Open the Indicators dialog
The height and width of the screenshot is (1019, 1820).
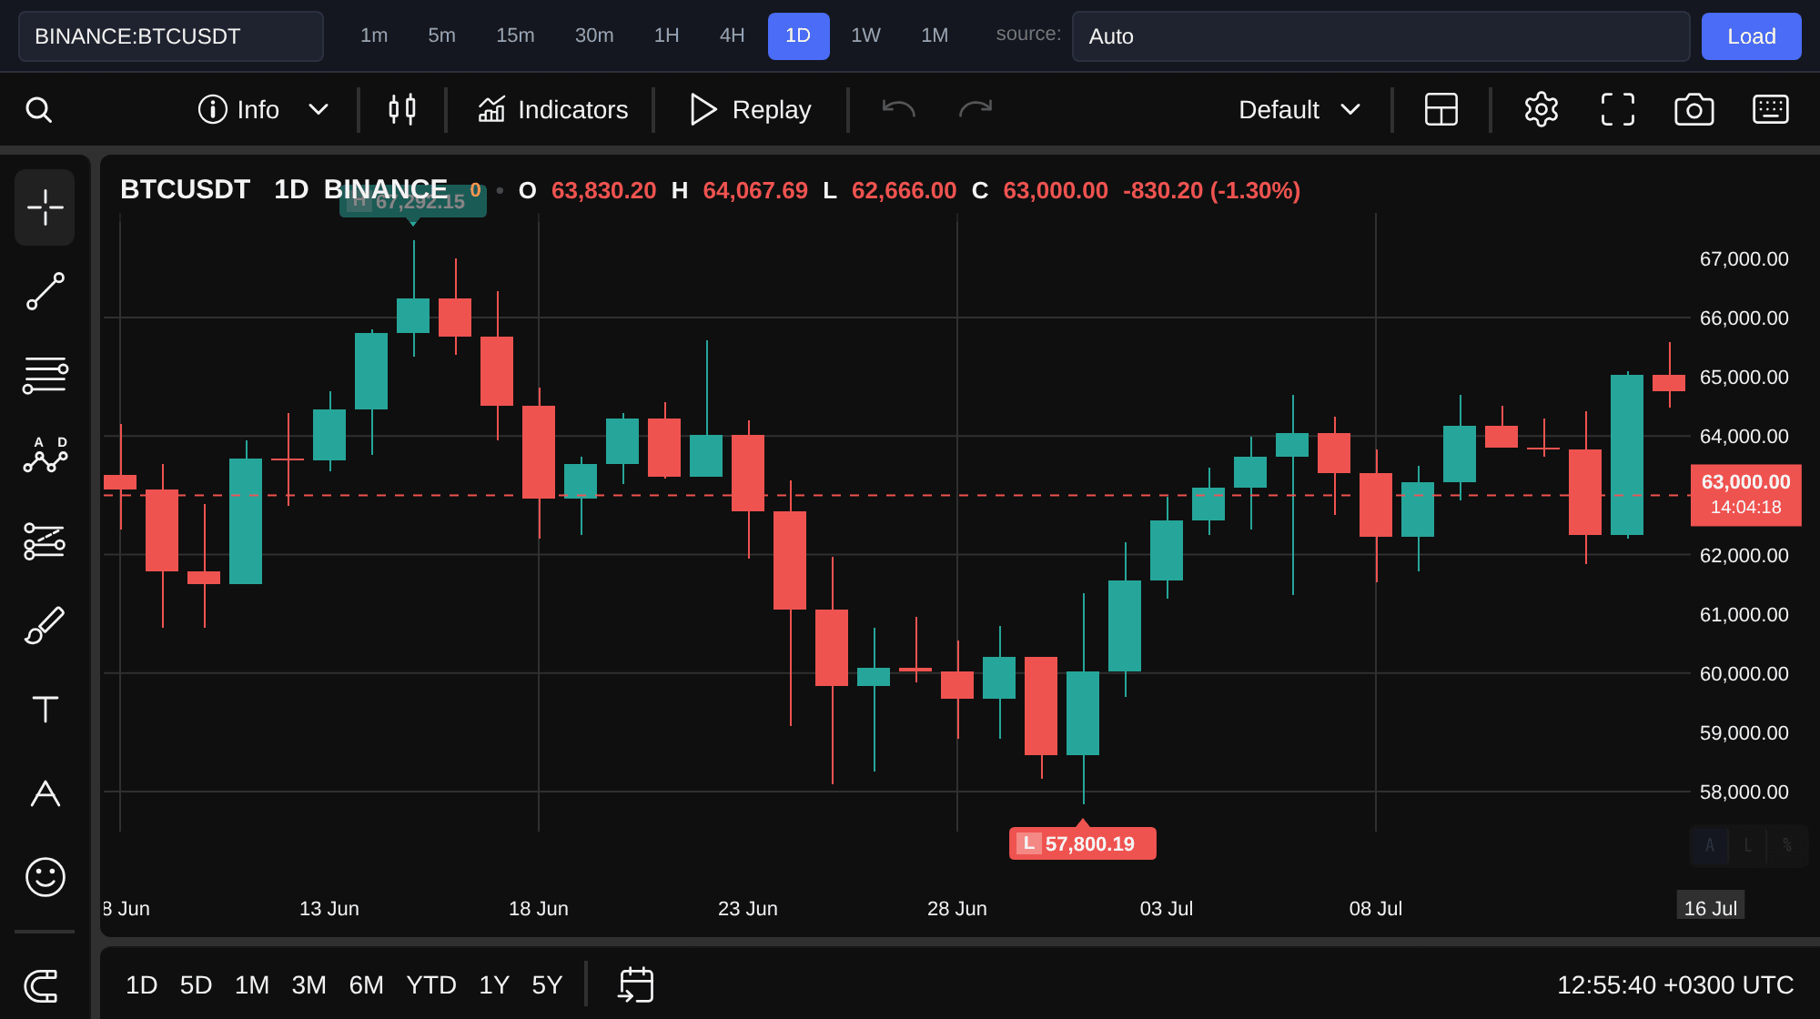553,109
